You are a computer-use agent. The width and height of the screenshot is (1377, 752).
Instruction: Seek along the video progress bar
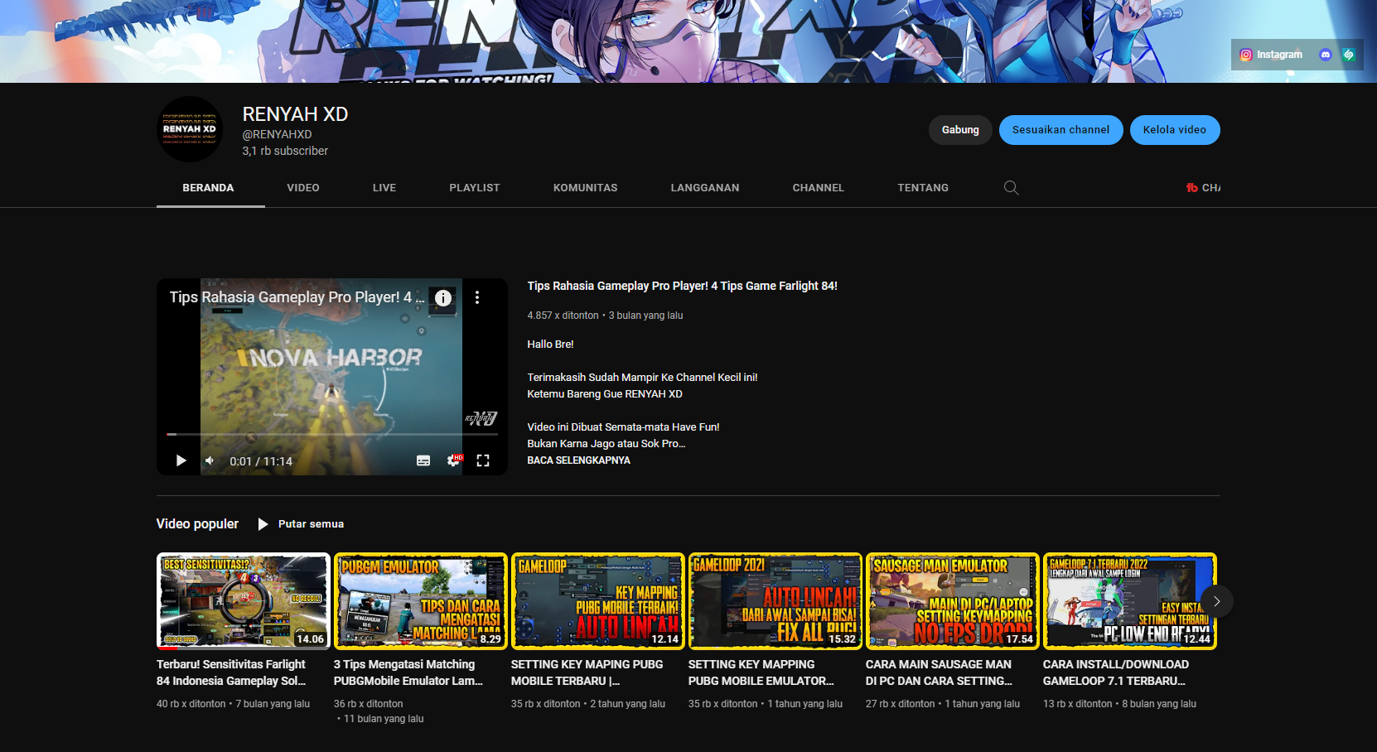pyautogui.click(x=331, y=434)
